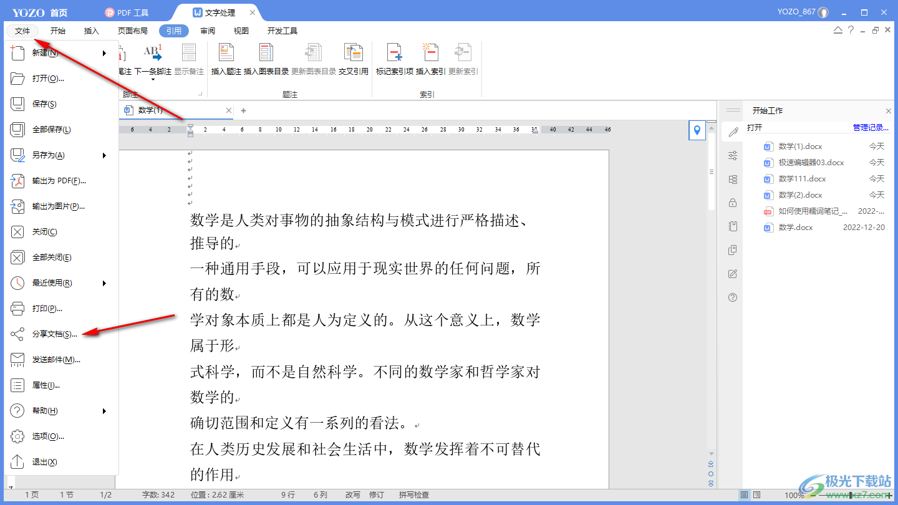Click the zoom in plus button
This screenshot has height=505, width=898.
point(889,495)
